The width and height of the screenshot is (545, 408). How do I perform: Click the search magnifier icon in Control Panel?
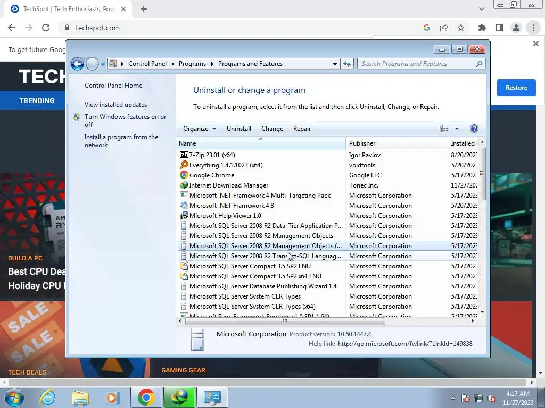[x=479, y=64]
